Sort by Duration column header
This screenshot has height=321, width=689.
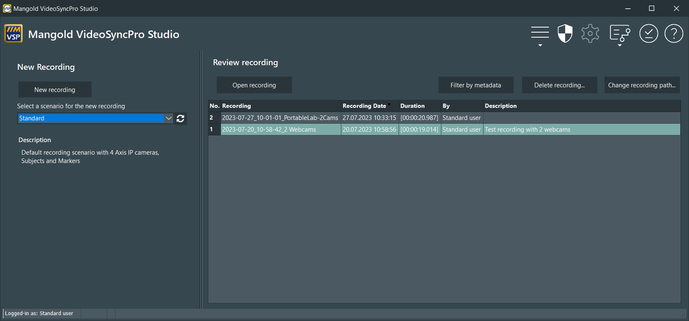(x=420, y=106)
